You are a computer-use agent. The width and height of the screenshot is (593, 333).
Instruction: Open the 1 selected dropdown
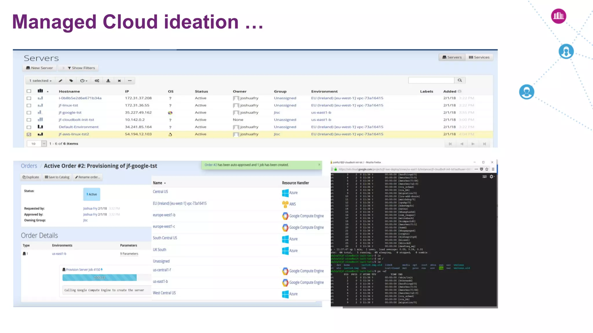click(x=41, y=81)
